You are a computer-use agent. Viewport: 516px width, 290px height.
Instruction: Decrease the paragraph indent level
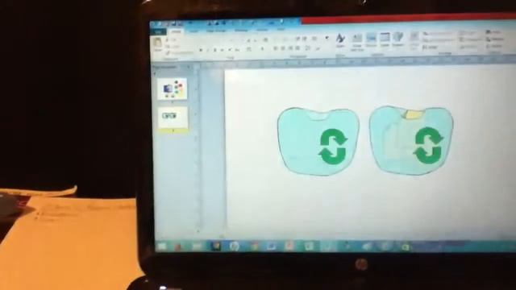[x=298, y=39]
